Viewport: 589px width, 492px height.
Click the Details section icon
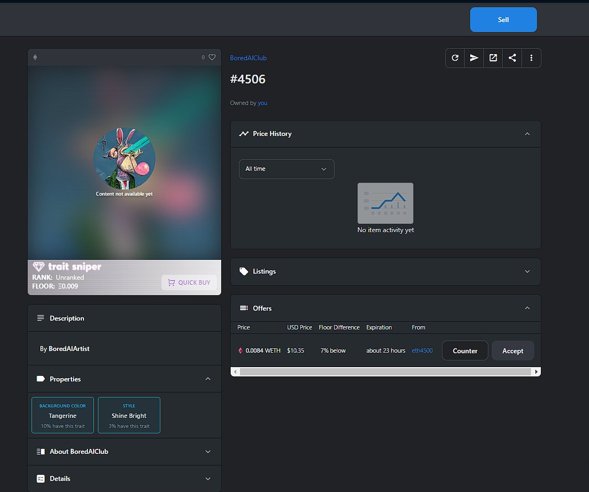pyautogui.click(x=40, y=479)
